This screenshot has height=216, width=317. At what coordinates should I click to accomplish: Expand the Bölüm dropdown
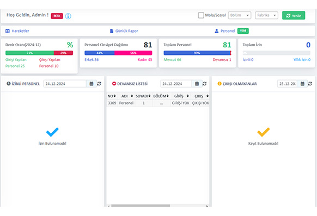tap(239, 15)
